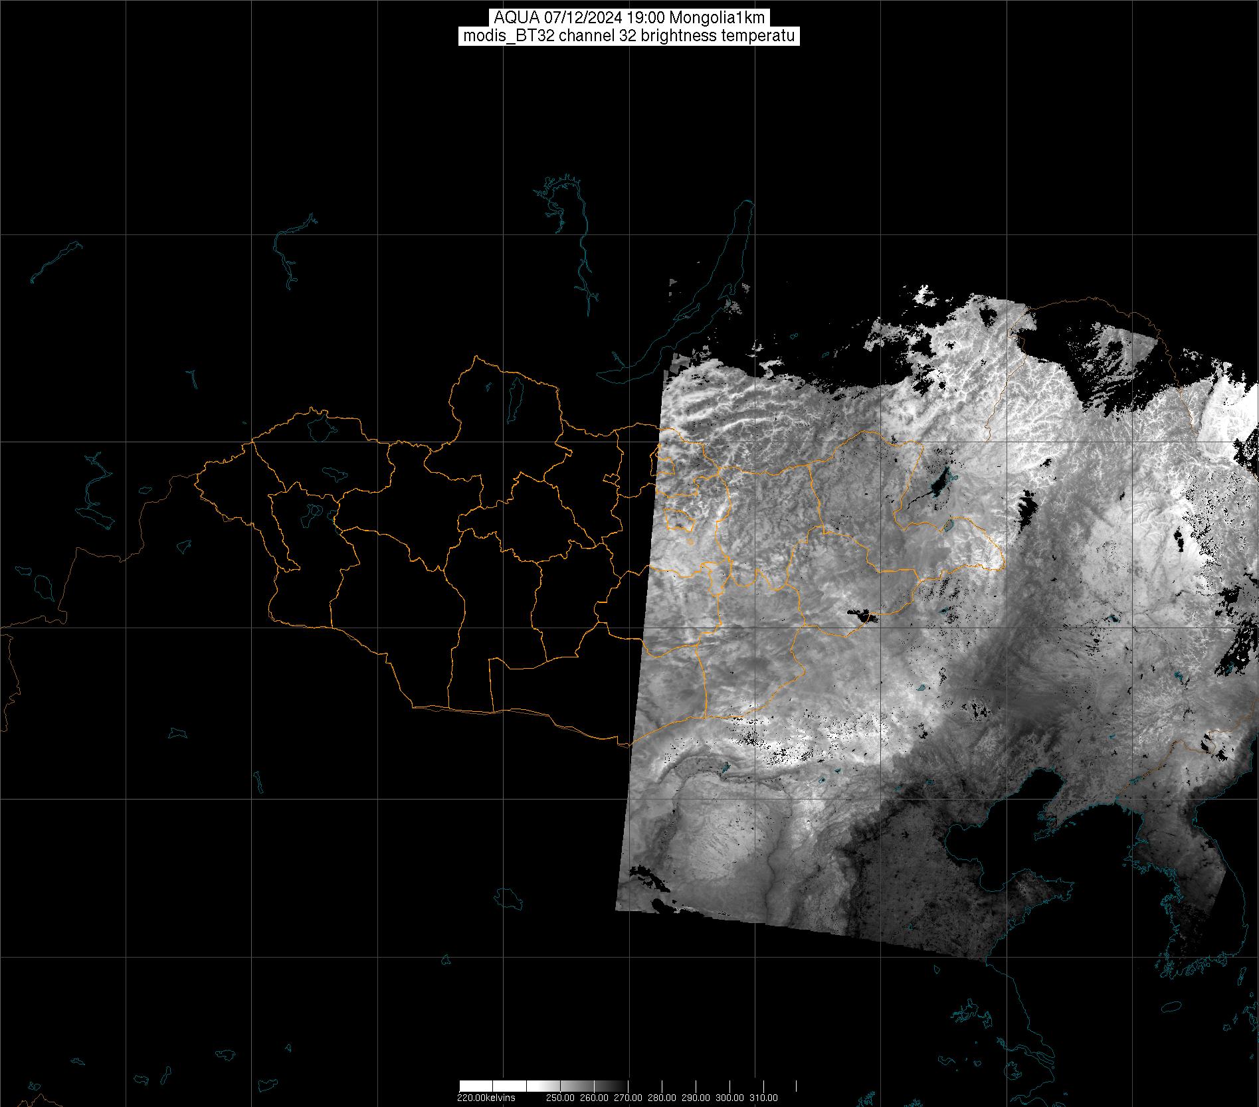Click the "270.00" color bar label
The height and width of the screenshot is (1107, 1259).
628,1098
